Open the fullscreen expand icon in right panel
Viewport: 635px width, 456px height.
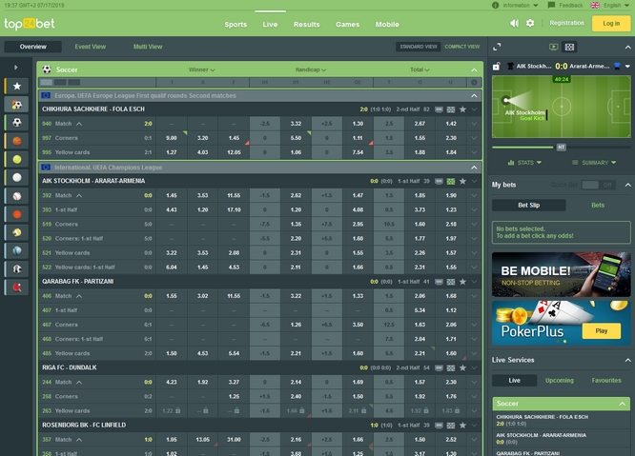click(497, 47)
